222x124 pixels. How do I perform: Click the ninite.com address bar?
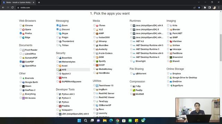point(105,8)
